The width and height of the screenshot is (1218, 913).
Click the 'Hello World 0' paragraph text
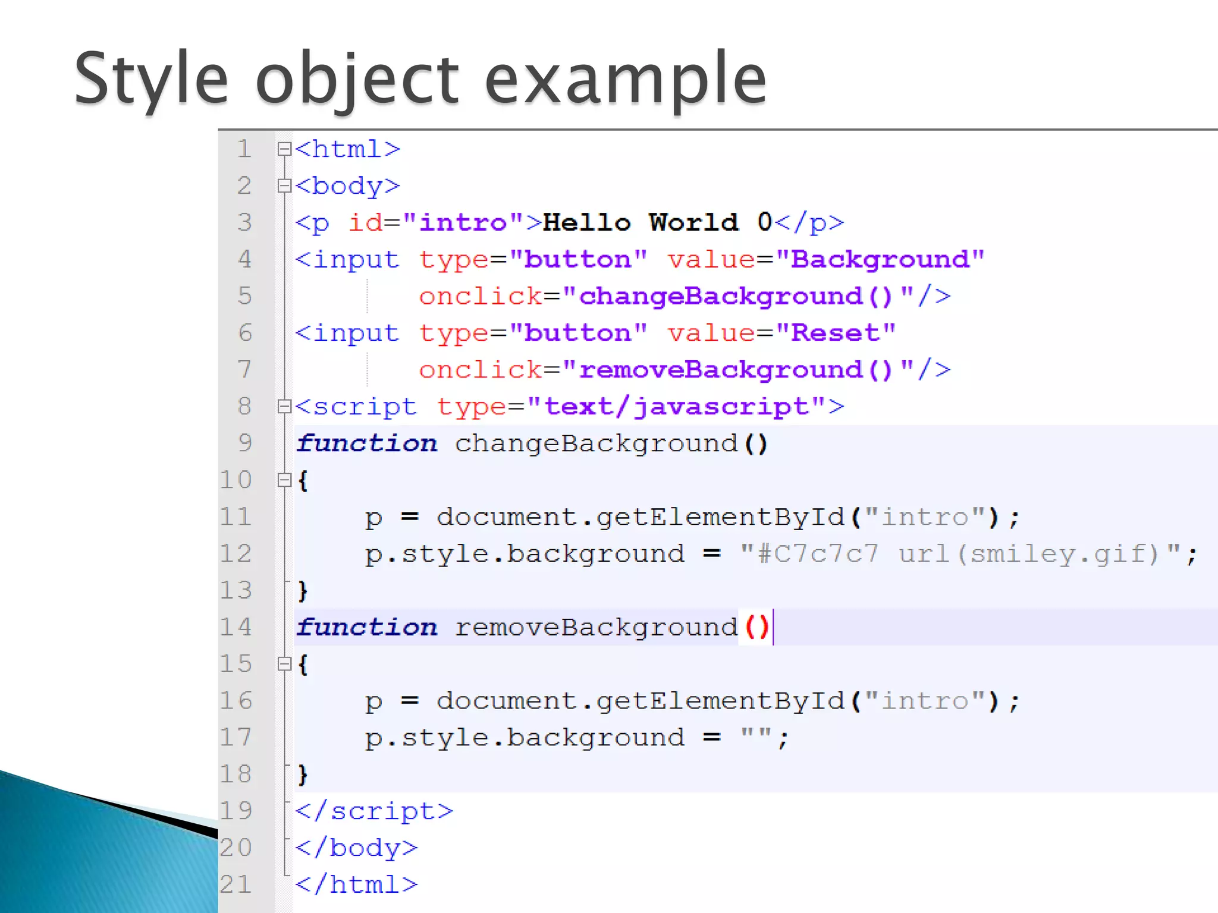[x=657, y=222]
